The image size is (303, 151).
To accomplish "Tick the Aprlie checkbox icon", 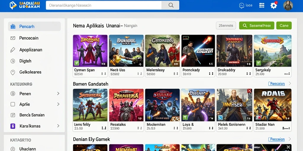I will coord(13,104).
